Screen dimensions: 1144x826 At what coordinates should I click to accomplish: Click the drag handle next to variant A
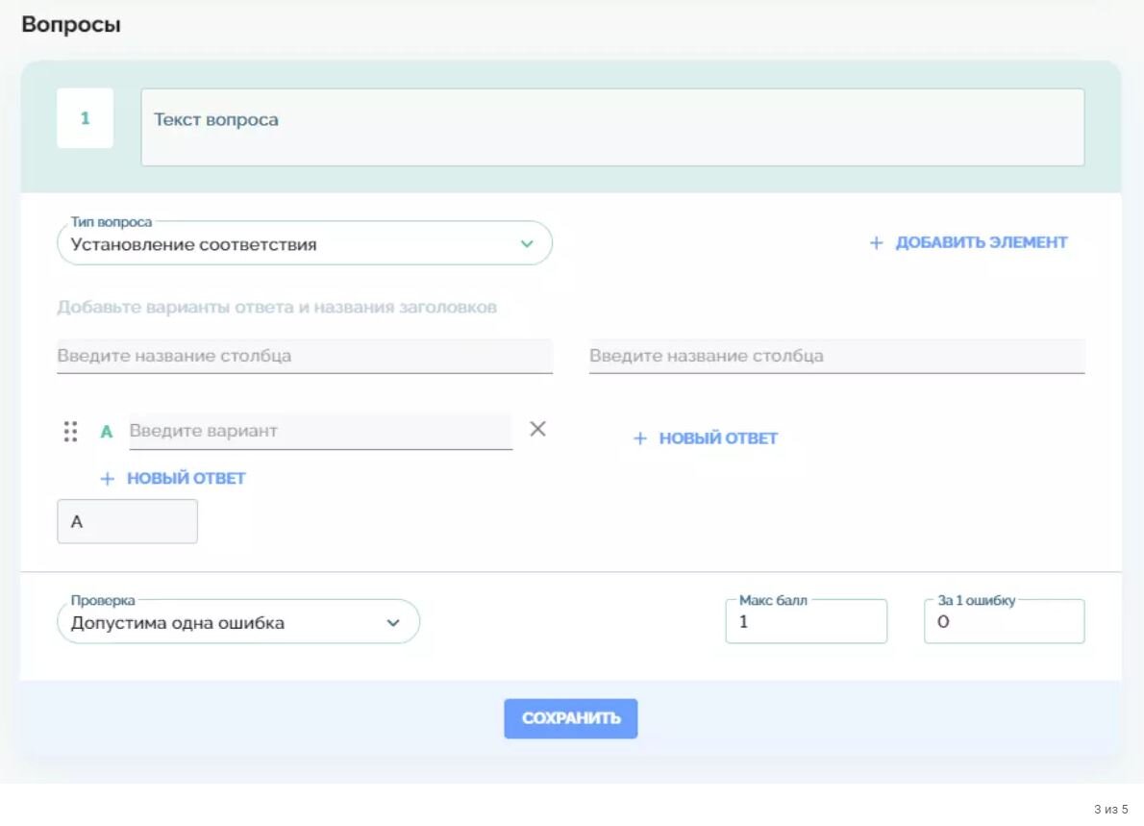[x=68, y=432]
